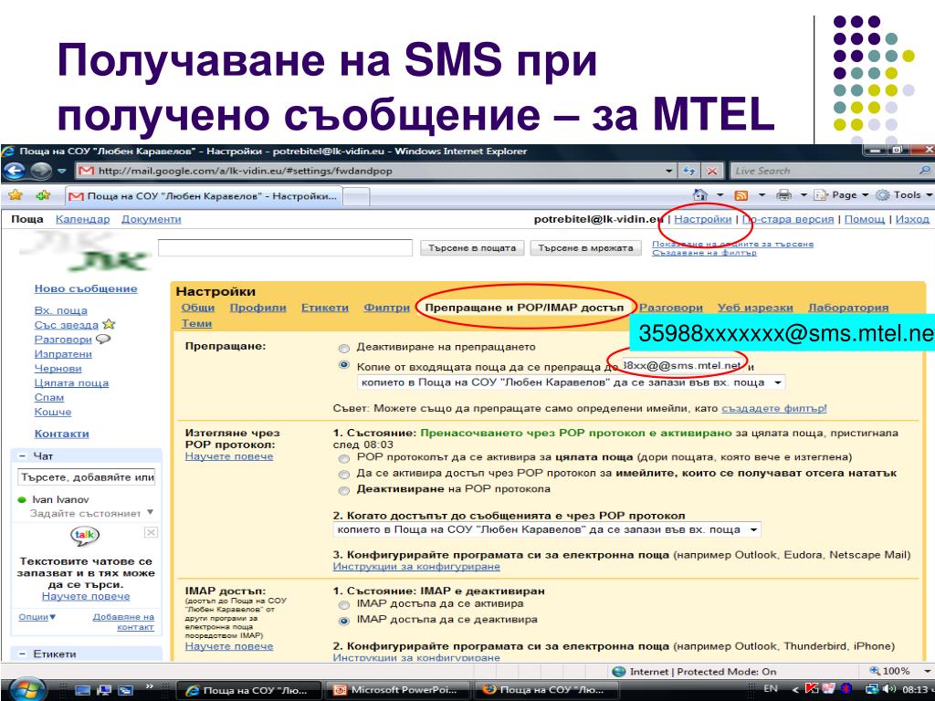Click the Windows Start orb
The height and width of the screenshot is (701, 935).
tap(26, 690)
